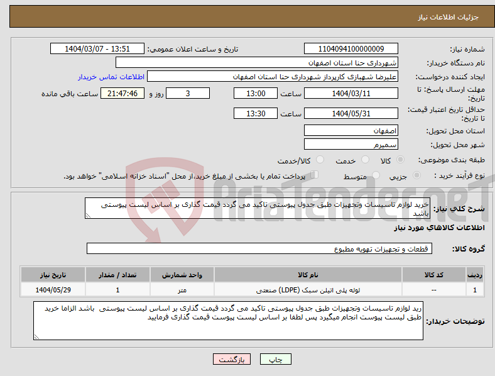Click the announcement date field 1404/03/07 - 13:51

[x=97, y=48]
